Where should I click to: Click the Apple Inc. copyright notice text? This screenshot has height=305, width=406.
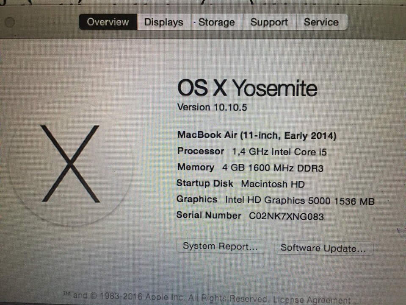[x=166, y=297]
